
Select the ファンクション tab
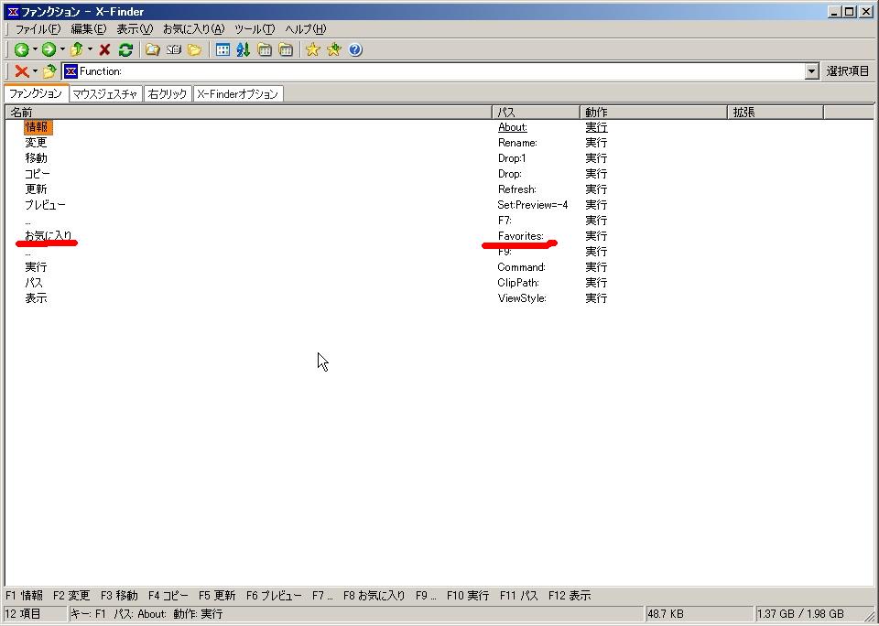[36, 93]
